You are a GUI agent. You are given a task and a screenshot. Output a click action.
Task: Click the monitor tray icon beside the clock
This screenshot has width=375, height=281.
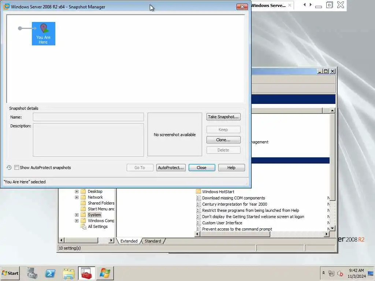pyautogui.click(x=371, y=273)
